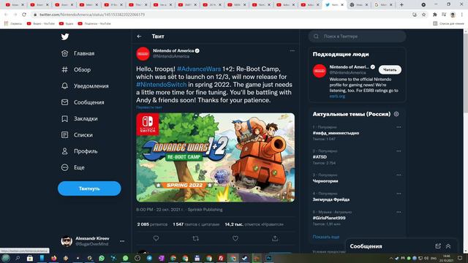The image size is (468, 263).
Task: Open options for Зигмунда Фрейда trend
Action: (399, 194)
